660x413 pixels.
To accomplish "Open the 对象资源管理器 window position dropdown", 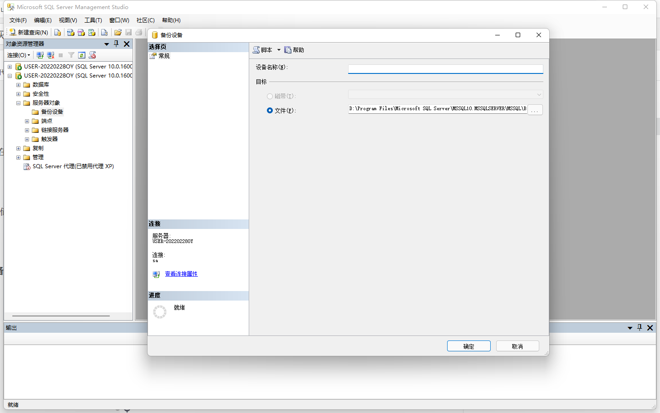I will [107, 44].
